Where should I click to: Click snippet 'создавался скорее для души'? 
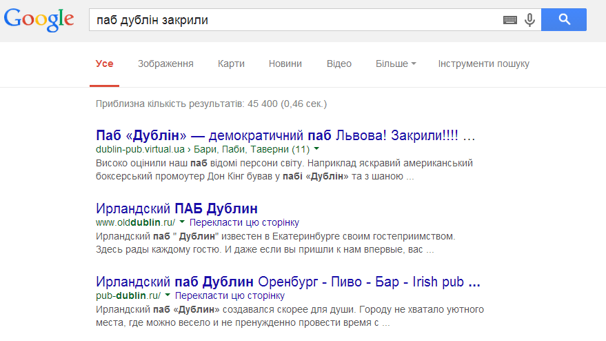[x=290, y=309]
